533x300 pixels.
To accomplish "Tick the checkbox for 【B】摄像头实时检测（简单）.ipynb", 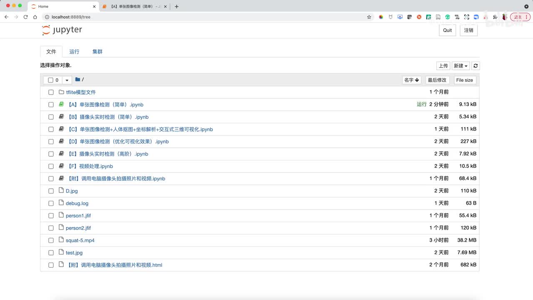I will (51, 117).
